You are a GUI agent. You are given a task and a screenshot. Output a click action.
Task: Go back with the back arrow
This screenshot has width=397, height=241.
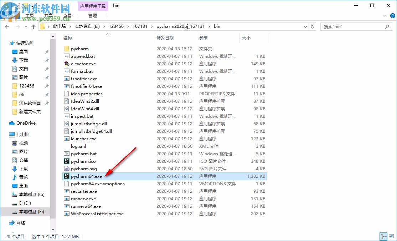(x=7, y=26)
